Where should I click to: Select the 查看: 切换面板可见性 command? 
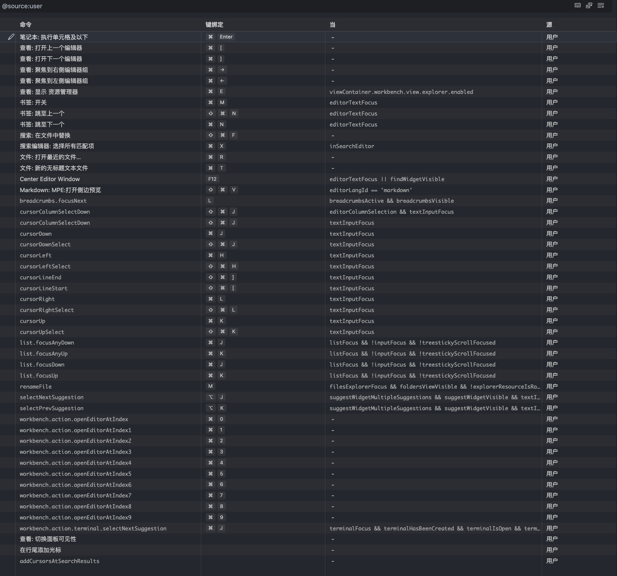(x=48, y=539)
